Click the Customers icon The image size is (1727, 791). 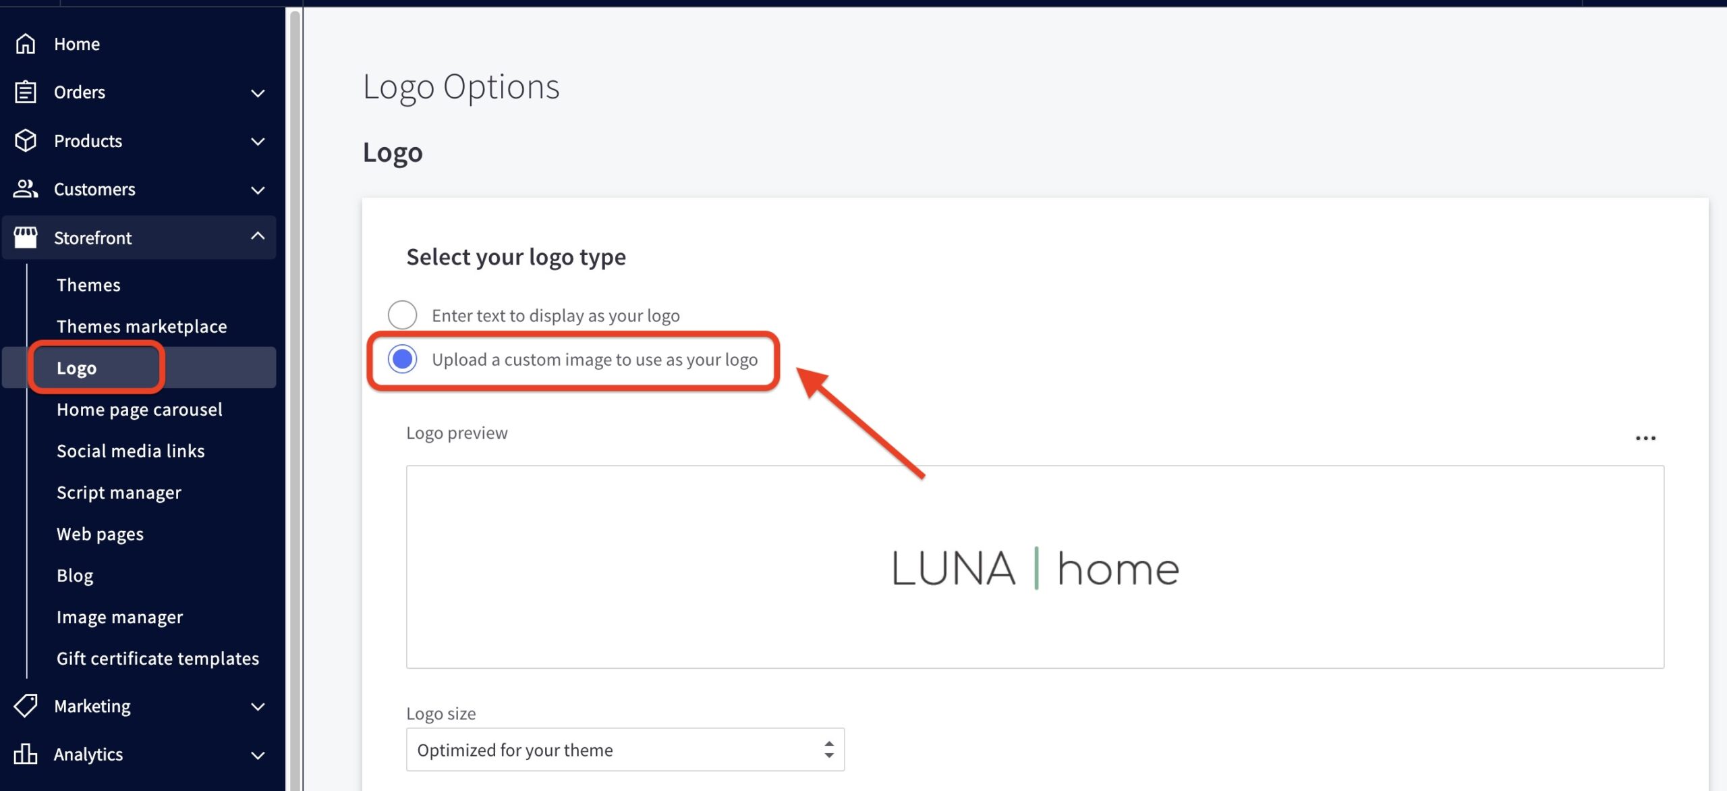click(25, 189)
